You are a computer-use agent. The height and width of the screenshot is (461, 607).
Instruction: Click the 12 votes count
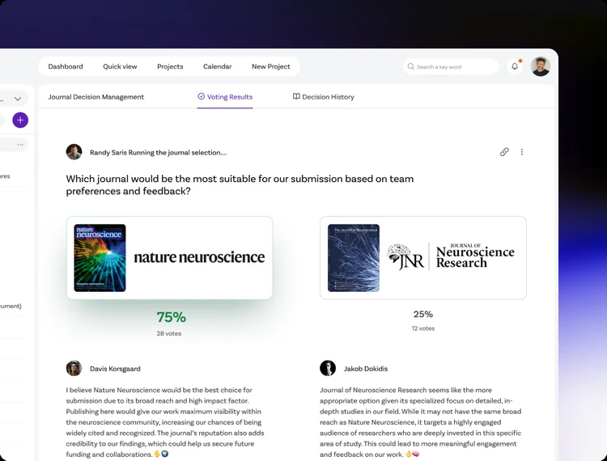(x=422, y=328)
